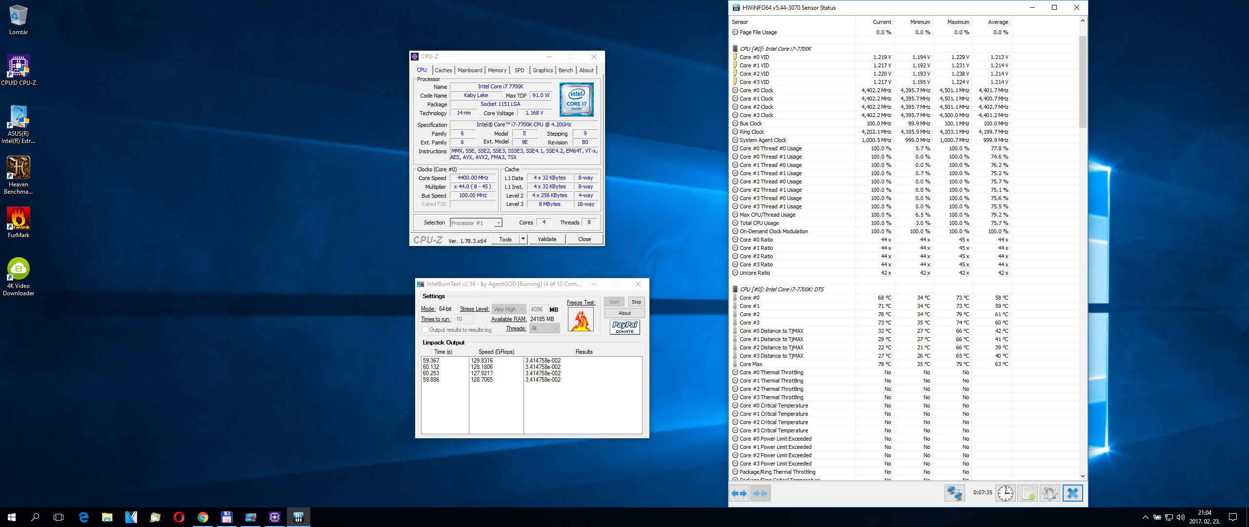
Task: Close HWiNFO sensors with blue X icon
Action: 1072,493
